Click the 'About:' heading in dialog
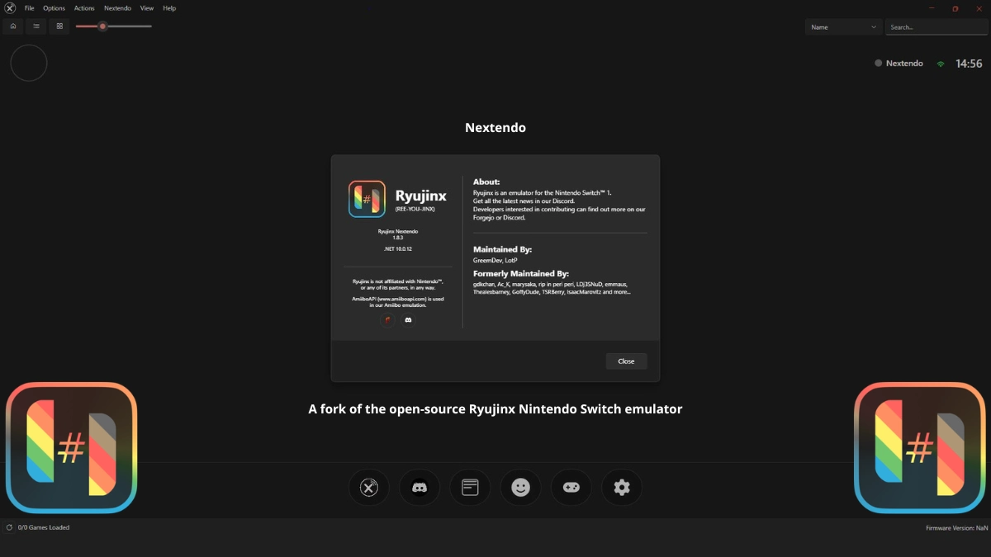 pyautogui.click(x=486, y=182)
